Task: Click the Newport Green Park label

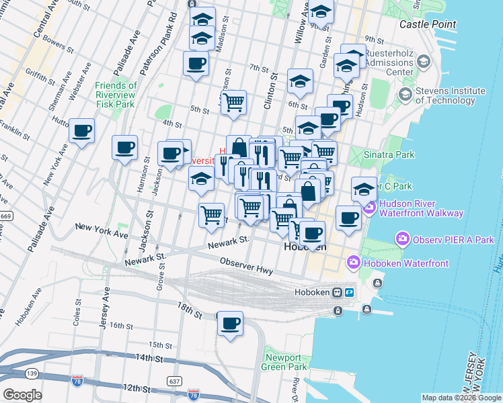Action: pyautogui.click(x=284, y=362)
